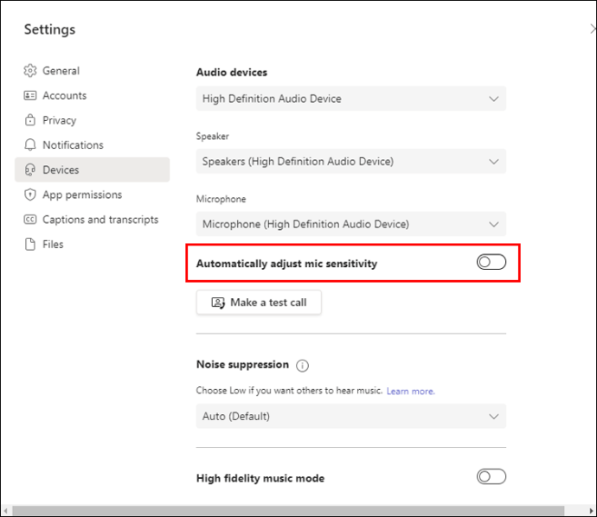Click the horizontal scrollbar thumb
Image resolution: width=597 pixels, height=517 pixels.
click(288, 511)
